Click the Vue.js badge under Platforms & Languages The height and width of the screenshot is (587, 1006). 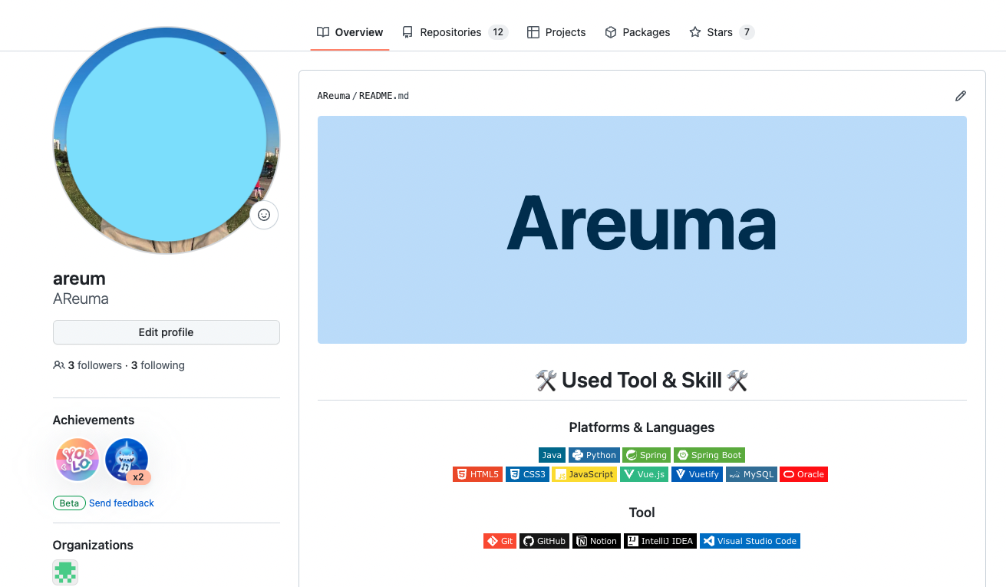point(644,473)
